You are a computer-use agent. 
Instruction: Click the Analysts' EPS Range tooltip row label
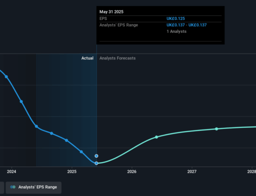pos(119,25)
